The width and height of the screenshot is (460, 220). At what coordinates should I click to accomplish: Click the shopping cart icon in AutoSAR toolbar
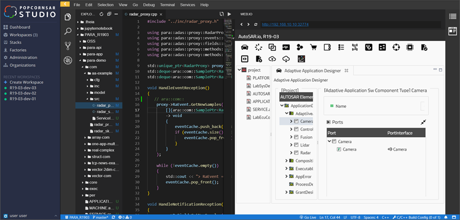pyautogui.click(x=314, y=47)
